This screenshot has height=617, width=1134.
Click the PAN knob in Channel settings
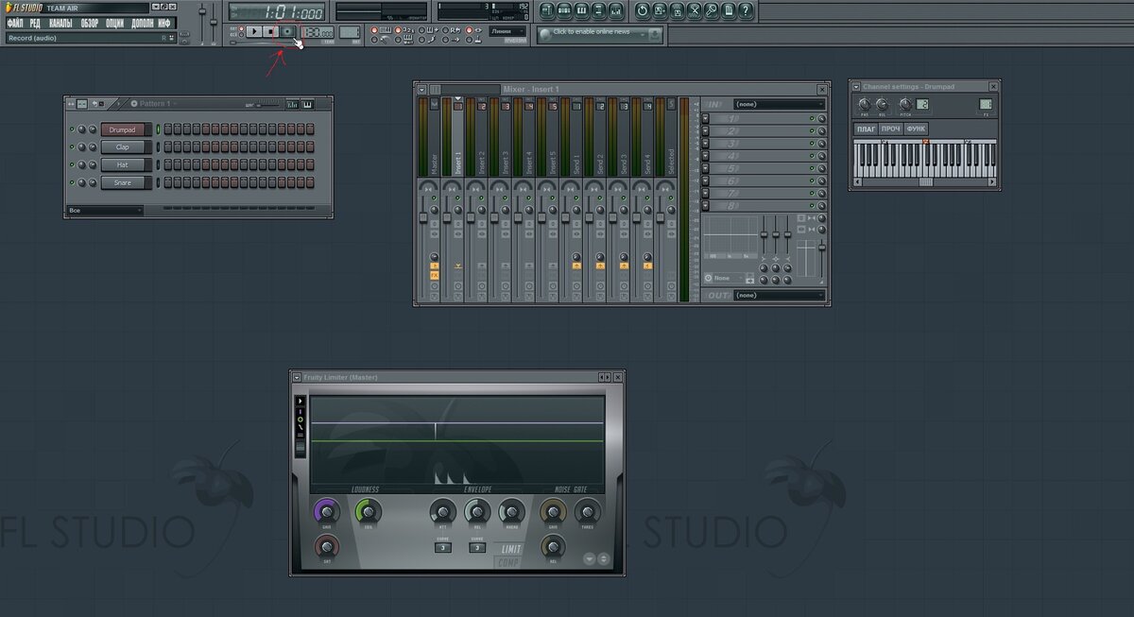(x=865, y=104)
